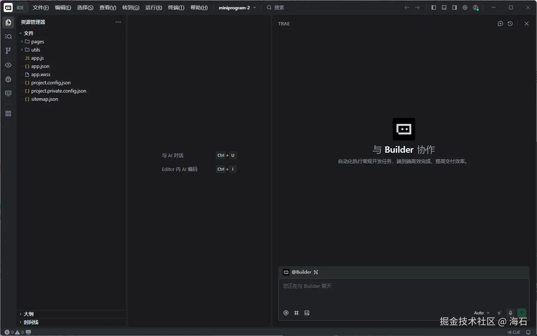Image resolution: width=537 pixels, height=336 pixels.
Task: Expand the 时间线 timeline section
Action: [x=71, y=322]
